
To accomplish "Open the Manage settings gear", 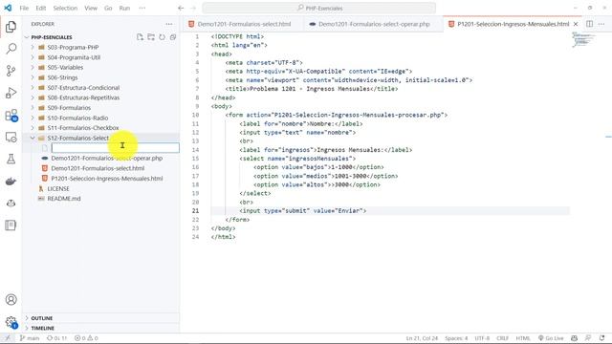I will pos(11,322).
